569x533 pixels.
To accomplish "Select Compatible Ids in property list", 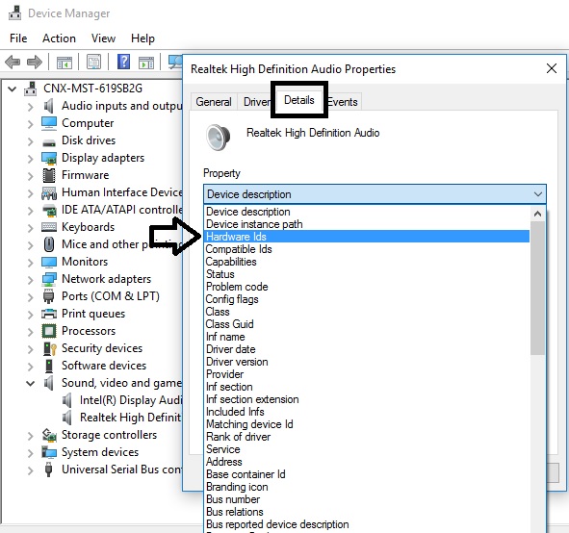I will click(367, 249).
